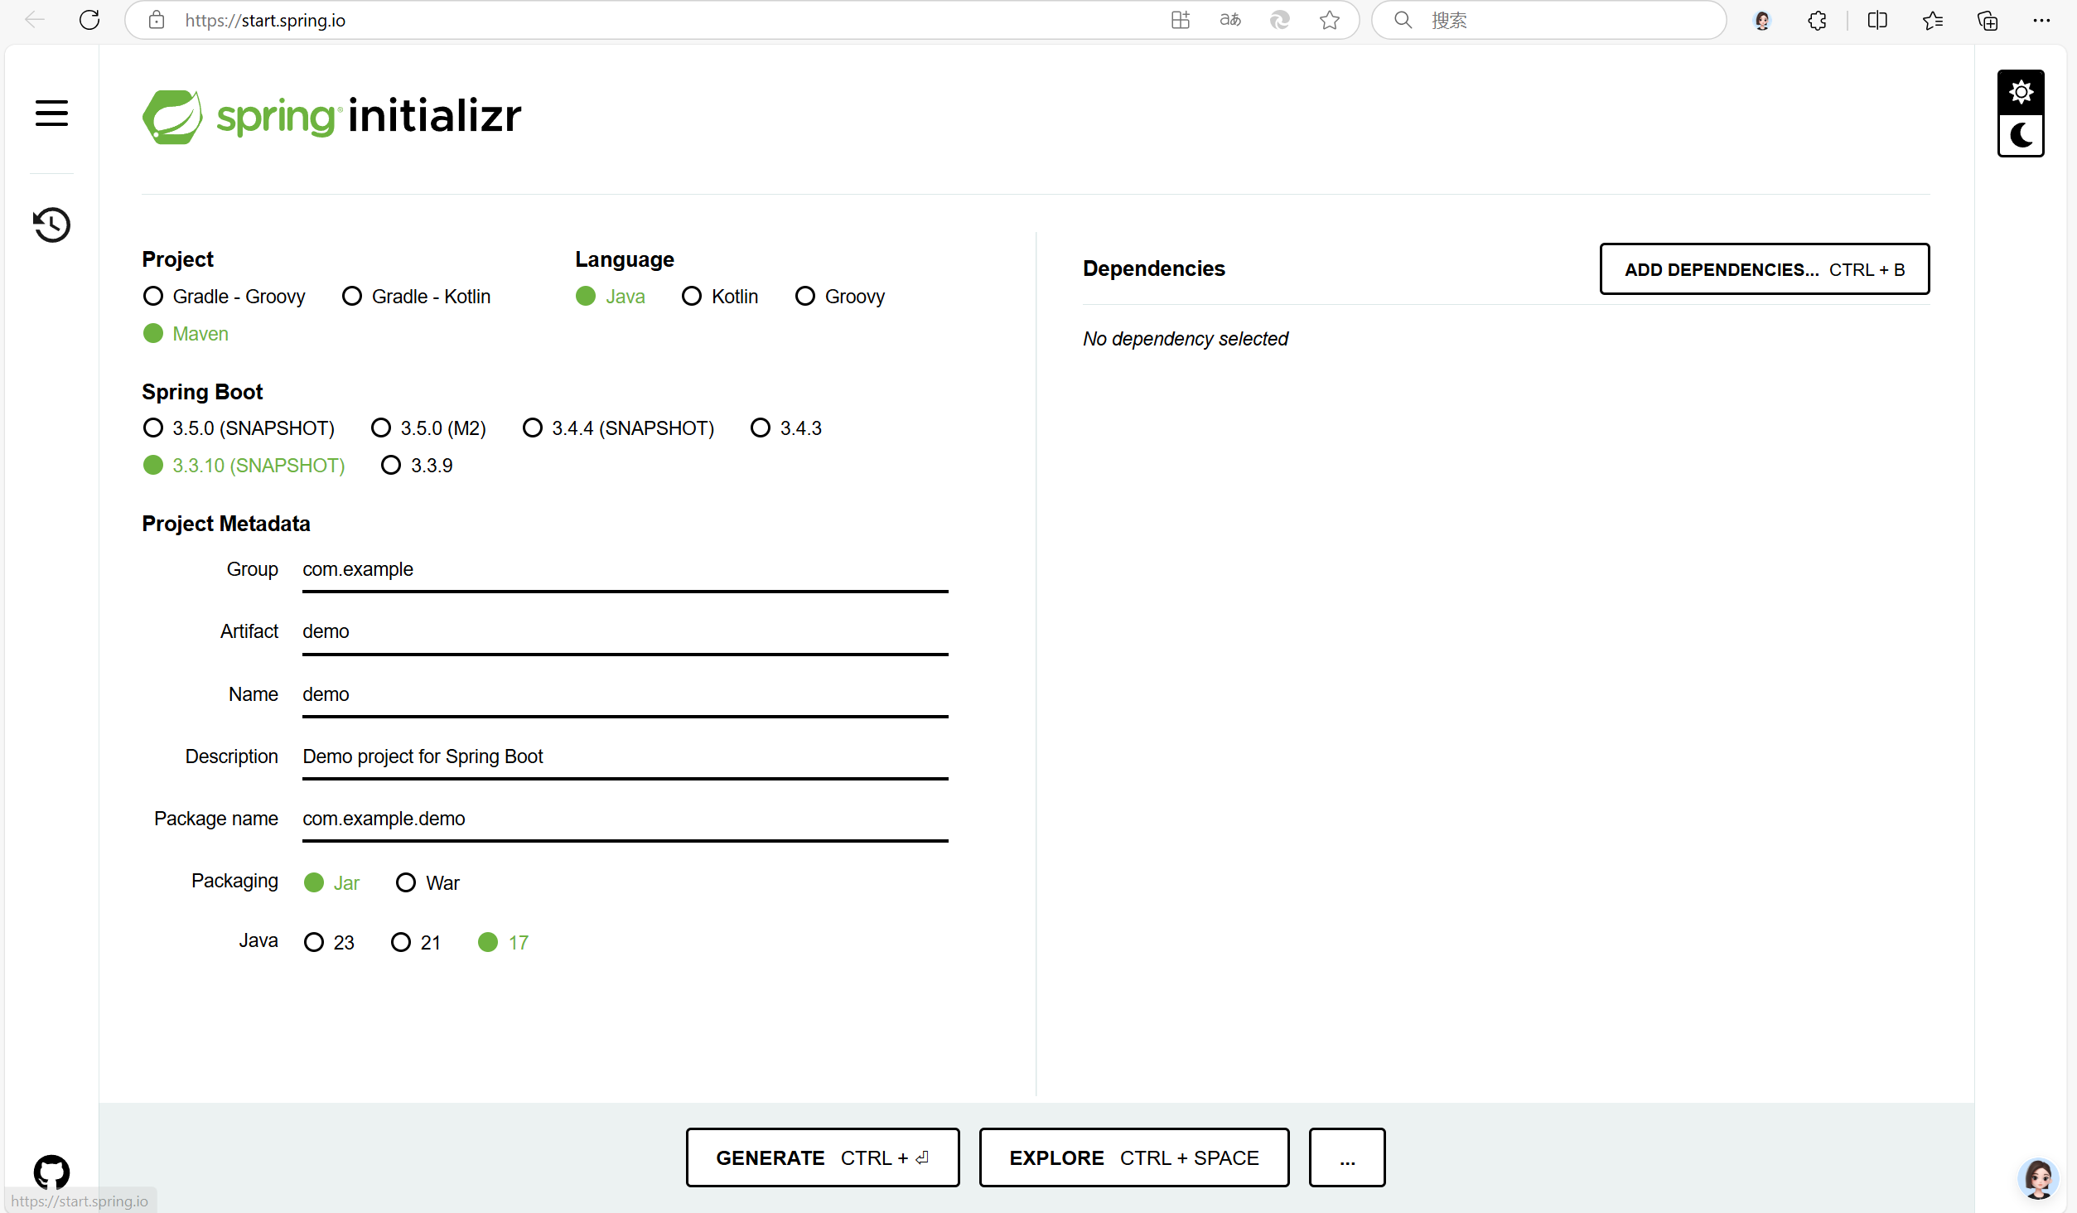
Task: Click the Generate button
Action: coord(822,1158)
